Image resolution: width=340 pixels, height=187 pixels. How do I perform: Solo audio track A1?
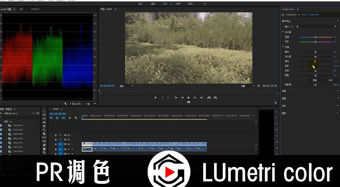(72, 149)
